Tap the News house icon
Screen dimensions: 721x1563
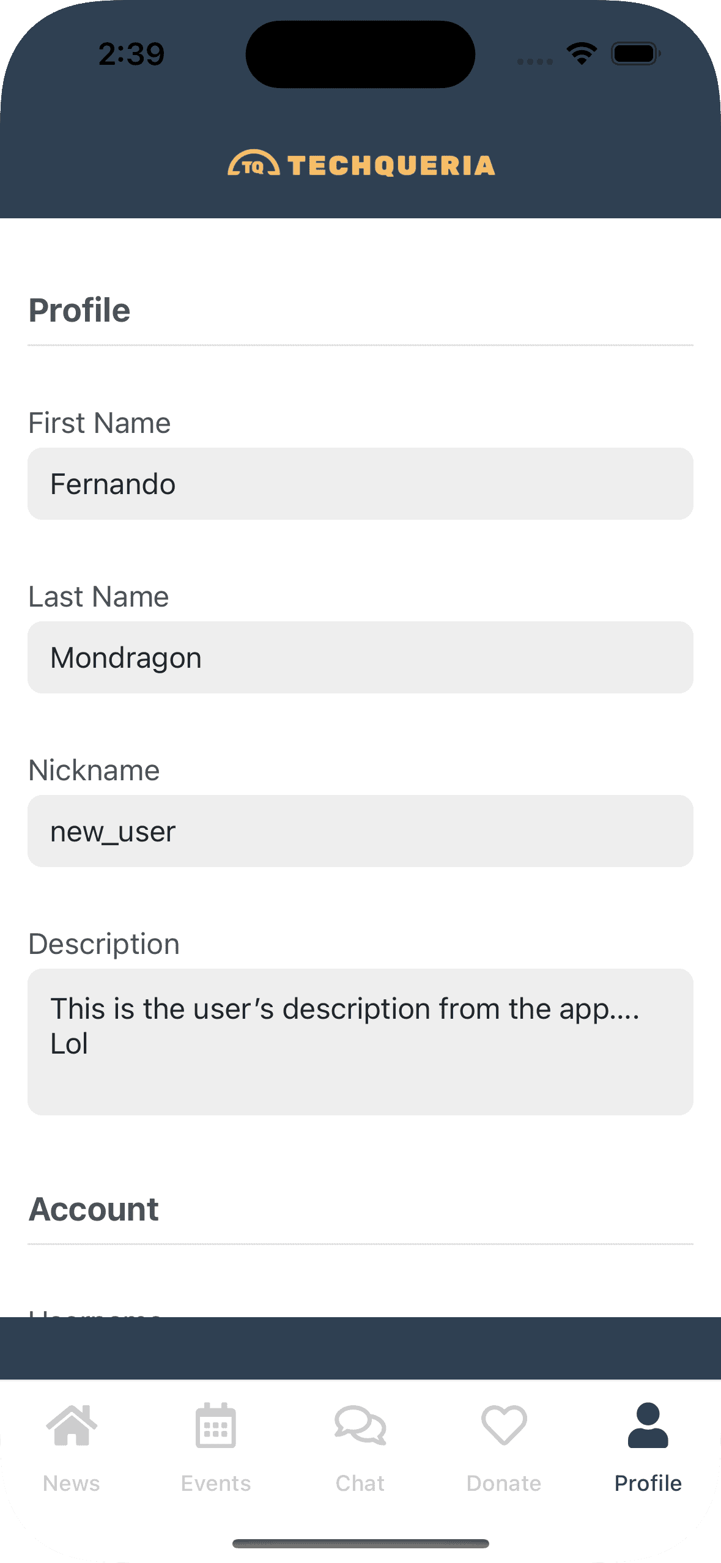coord(72,1425)
